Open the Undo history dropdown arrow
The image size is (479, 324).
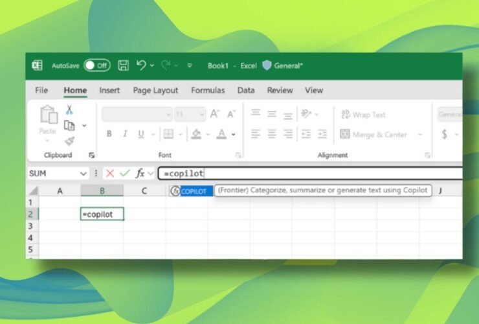(x=152, y=65)
